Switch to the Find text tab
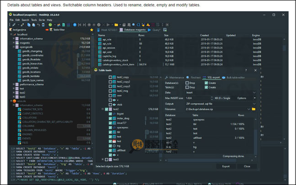This screenshot has width=296, height=185. click(196, 77)
